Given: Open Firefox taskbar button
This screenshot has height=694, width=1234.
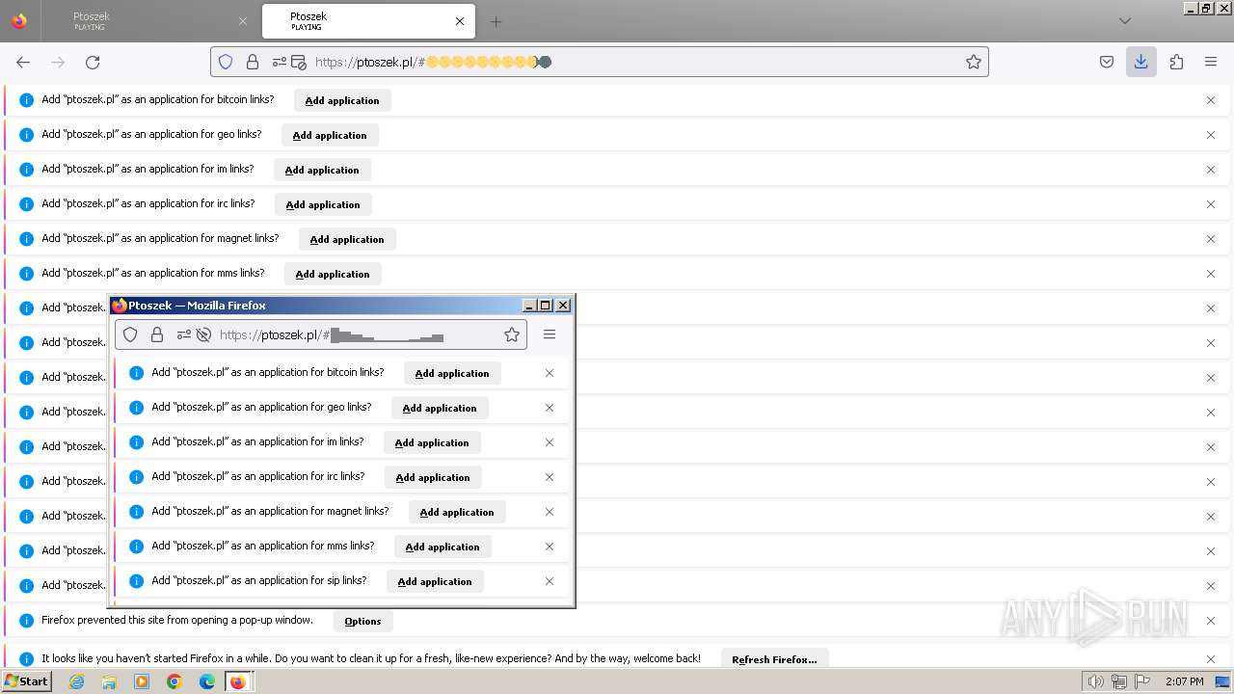Looking at the screenshot, I should (238, 681).
